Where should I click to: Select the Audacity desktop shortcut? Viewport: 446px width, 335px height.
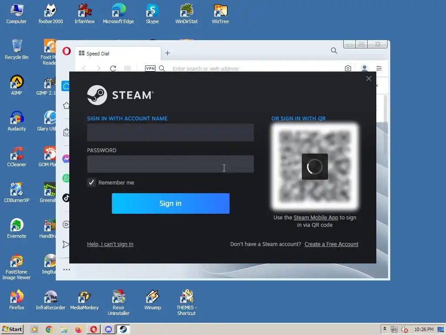pos(17,121)
